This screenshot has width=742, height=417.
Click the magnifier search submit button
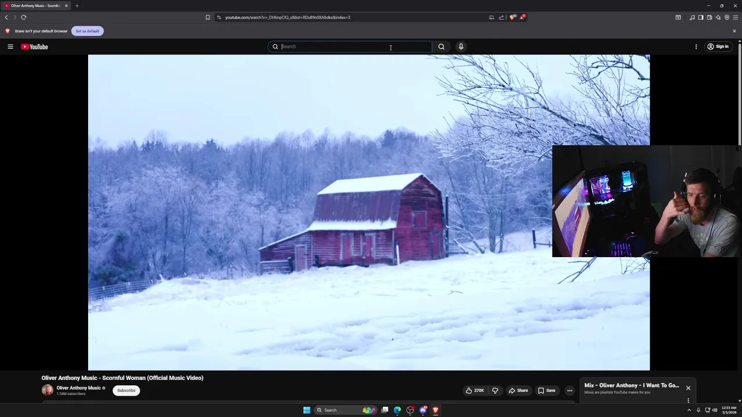(441, 46)
